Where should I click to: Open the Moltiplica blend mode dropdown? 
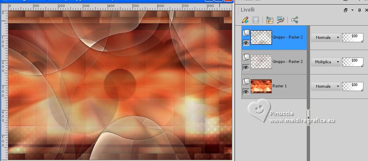click(x=326, y=62)
